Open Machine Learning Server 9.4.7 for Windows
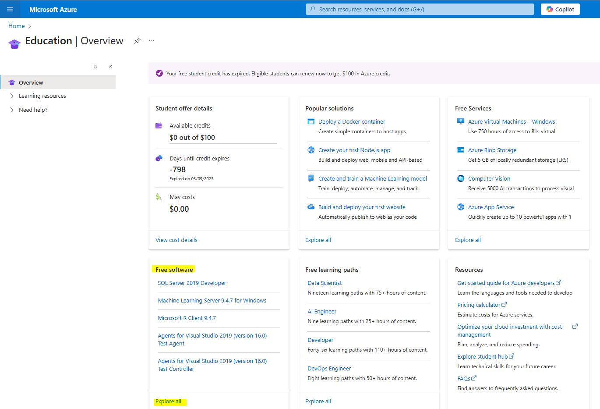600x409 pixels. 212,300
